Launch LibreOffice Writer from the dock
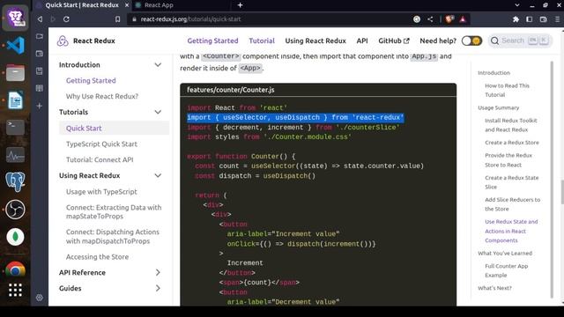This screenshot has height=317, width=564. click(x=15, y=100)
